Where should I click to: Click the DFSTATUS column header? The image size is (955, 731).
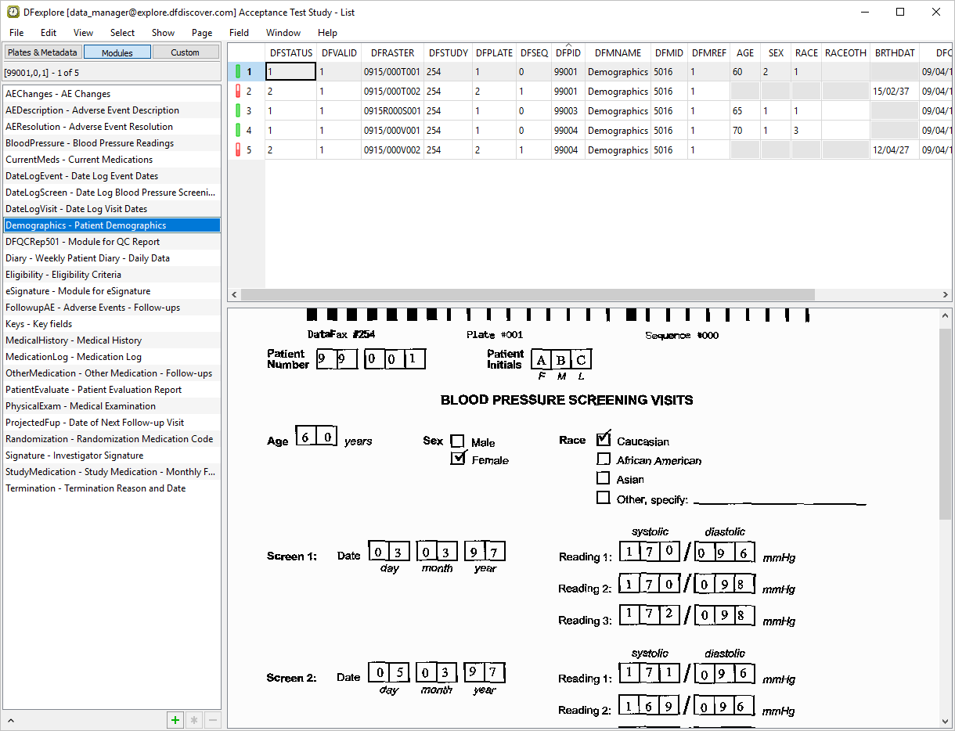(x=290, y=53)
